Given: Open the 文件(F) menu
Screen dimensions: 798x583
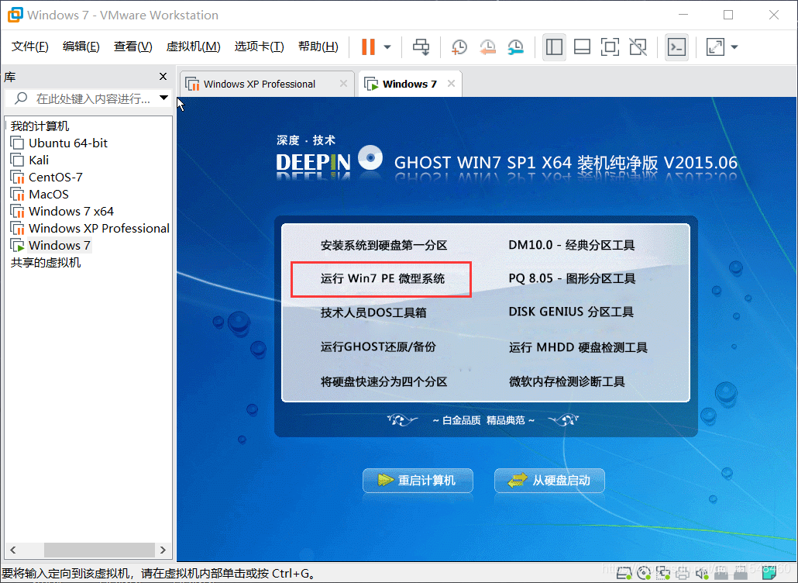Looking at the screenshot, I should coord(30,47).
